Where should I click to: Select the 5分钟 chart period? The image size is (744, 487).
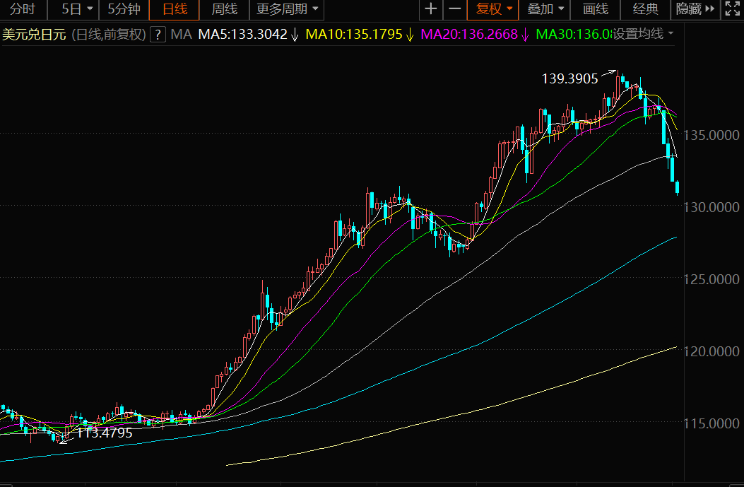point(124,9)
